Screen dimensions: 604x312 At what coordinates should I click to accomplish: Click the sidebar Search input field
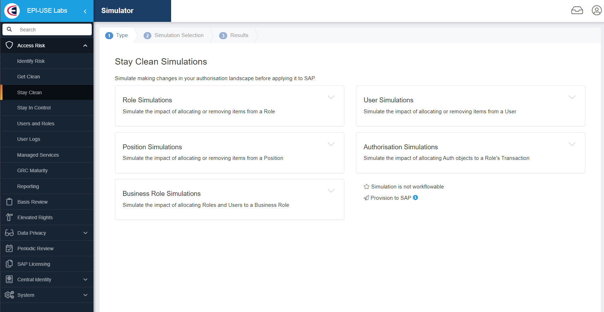point(53,30)
